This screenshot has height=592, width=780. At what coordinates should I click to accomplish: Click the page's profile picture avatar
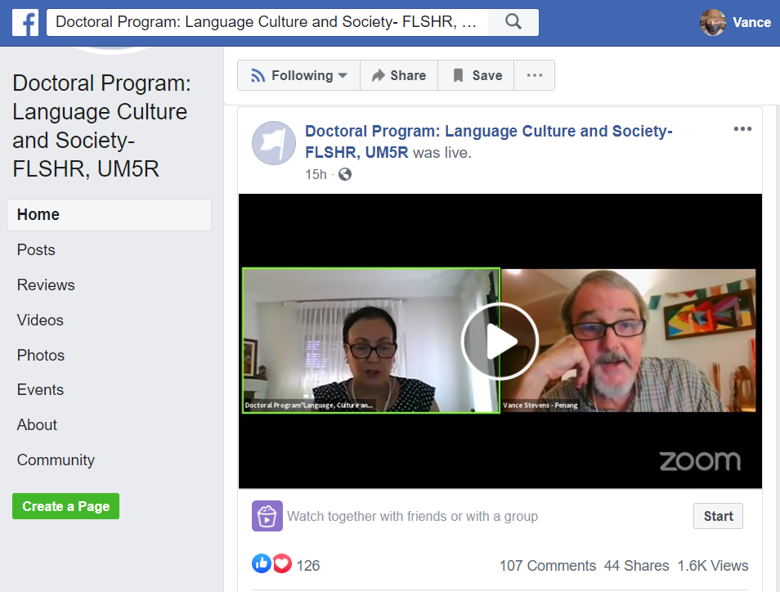click(x=273, y=142)
